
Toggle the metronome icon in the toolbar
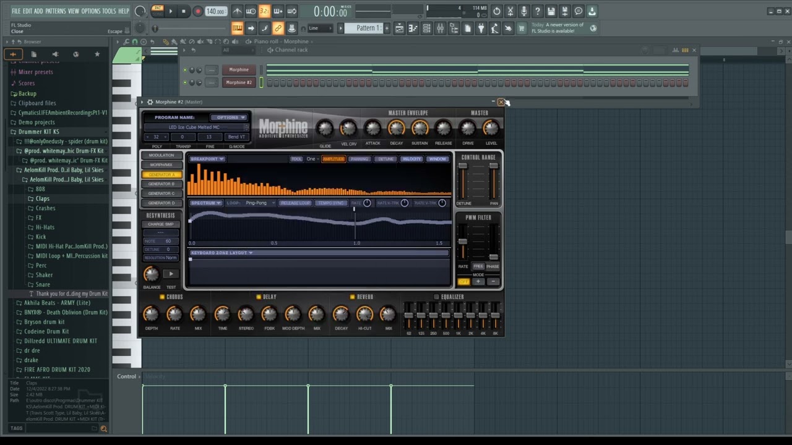(x=238, y=11)
